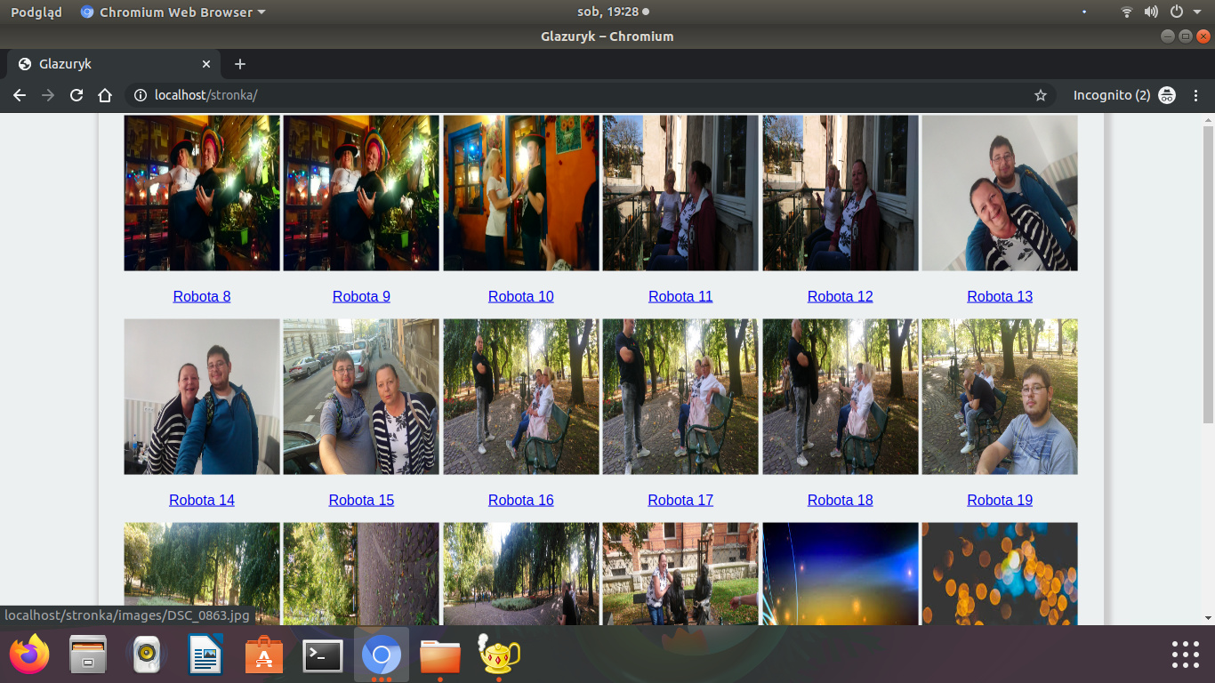Screen dimensions: 1215x683
Task: Click the Incognito profile icon
Action: click(x=1167, y=95)
